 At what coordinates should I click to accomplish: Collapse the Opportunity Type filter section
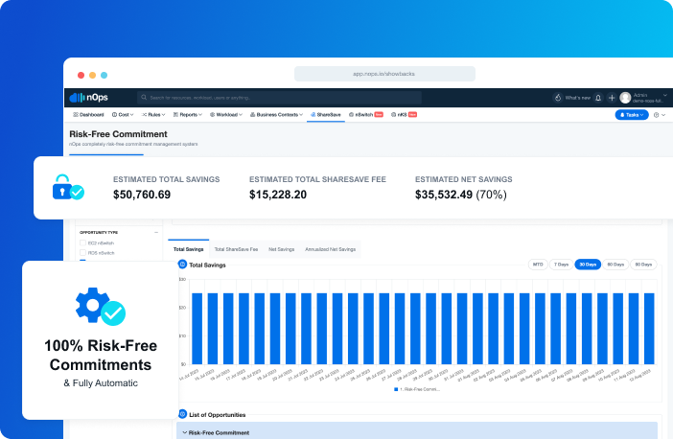click(156, 232)
